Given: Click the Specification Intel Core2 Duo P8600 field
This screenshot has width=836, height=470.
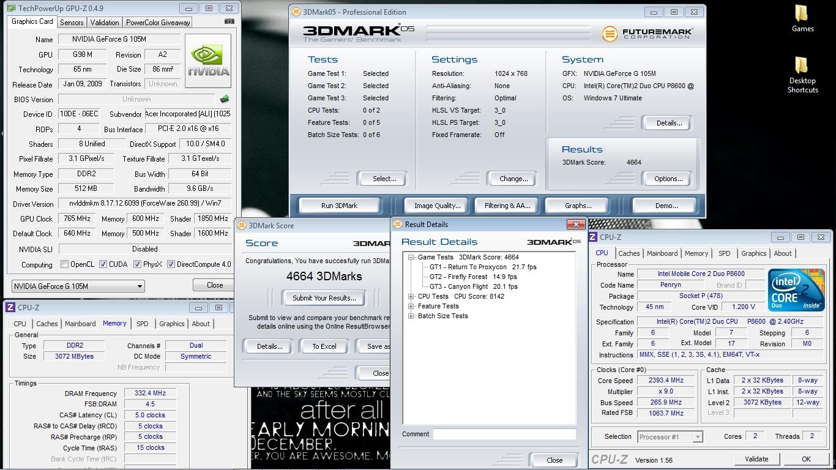Looking at the screenshot, I should click(x=731, y=321).
